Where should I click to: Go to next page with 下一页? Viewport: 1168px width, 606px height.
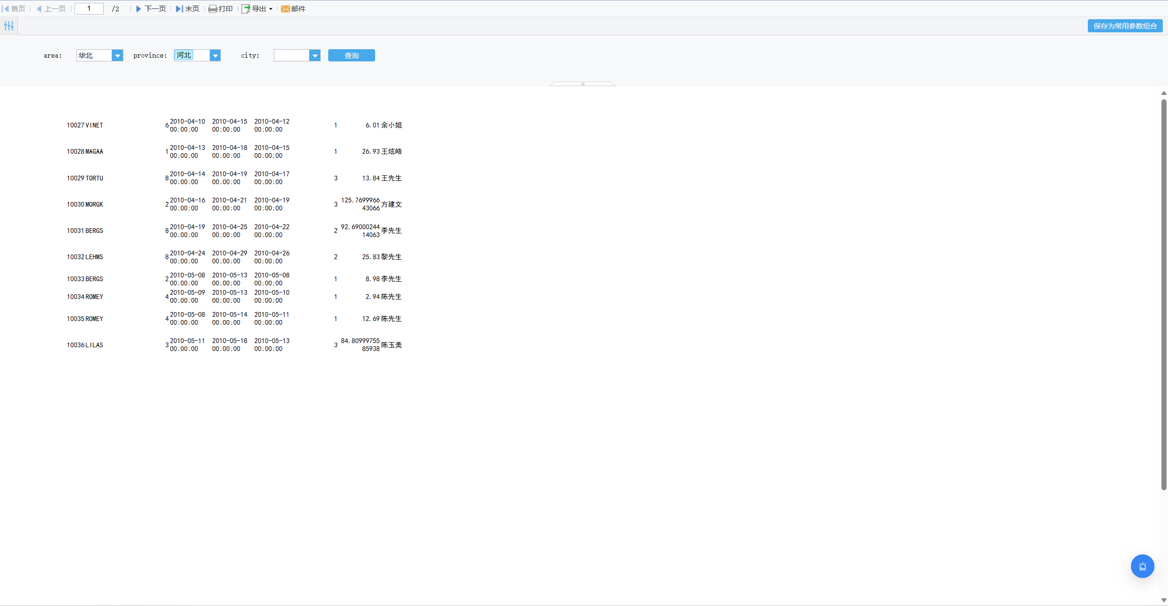(151, 9)
